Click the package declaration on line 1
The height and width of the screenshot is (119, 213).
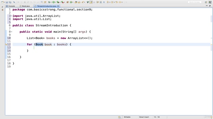(x=53, y=10)
